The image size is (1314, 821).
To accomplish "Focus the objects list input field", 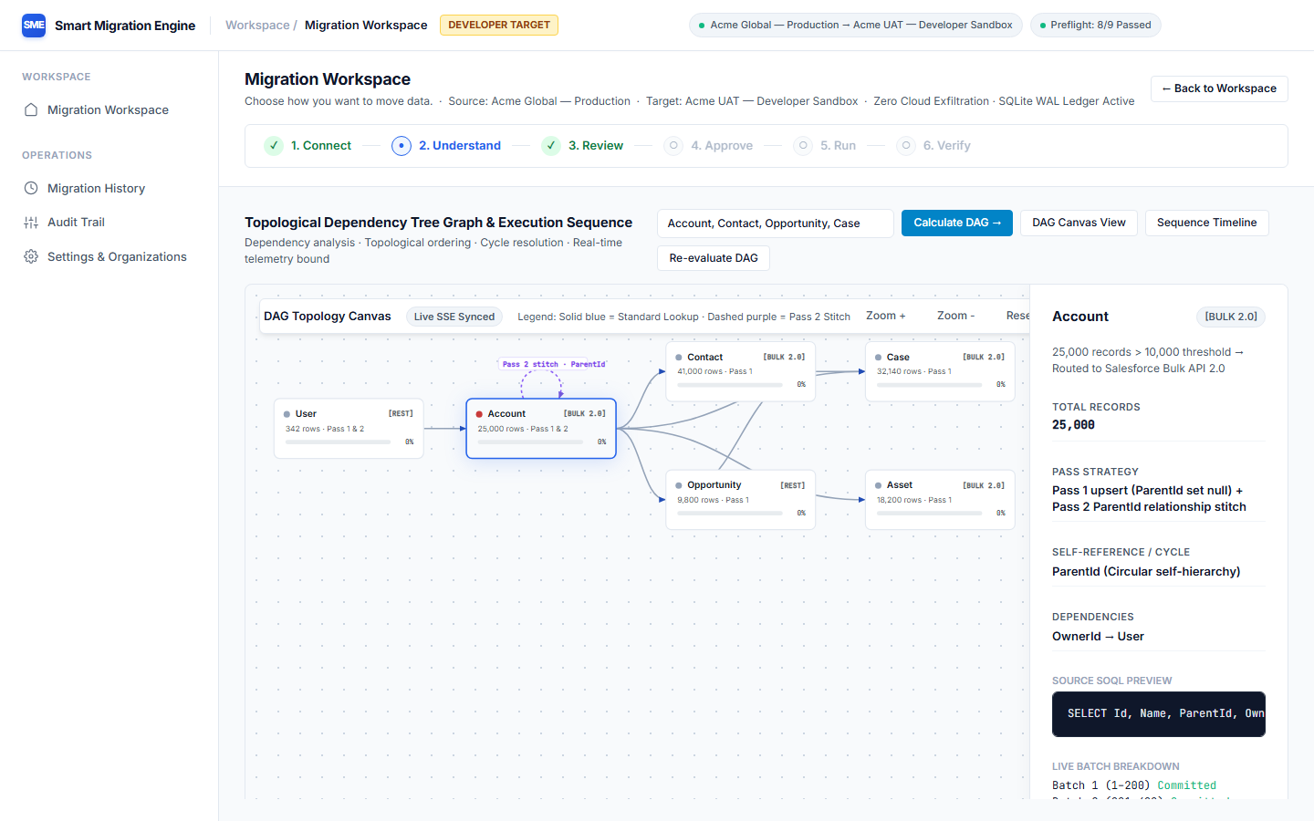I will pyautogui.click(x=776, y=223).
